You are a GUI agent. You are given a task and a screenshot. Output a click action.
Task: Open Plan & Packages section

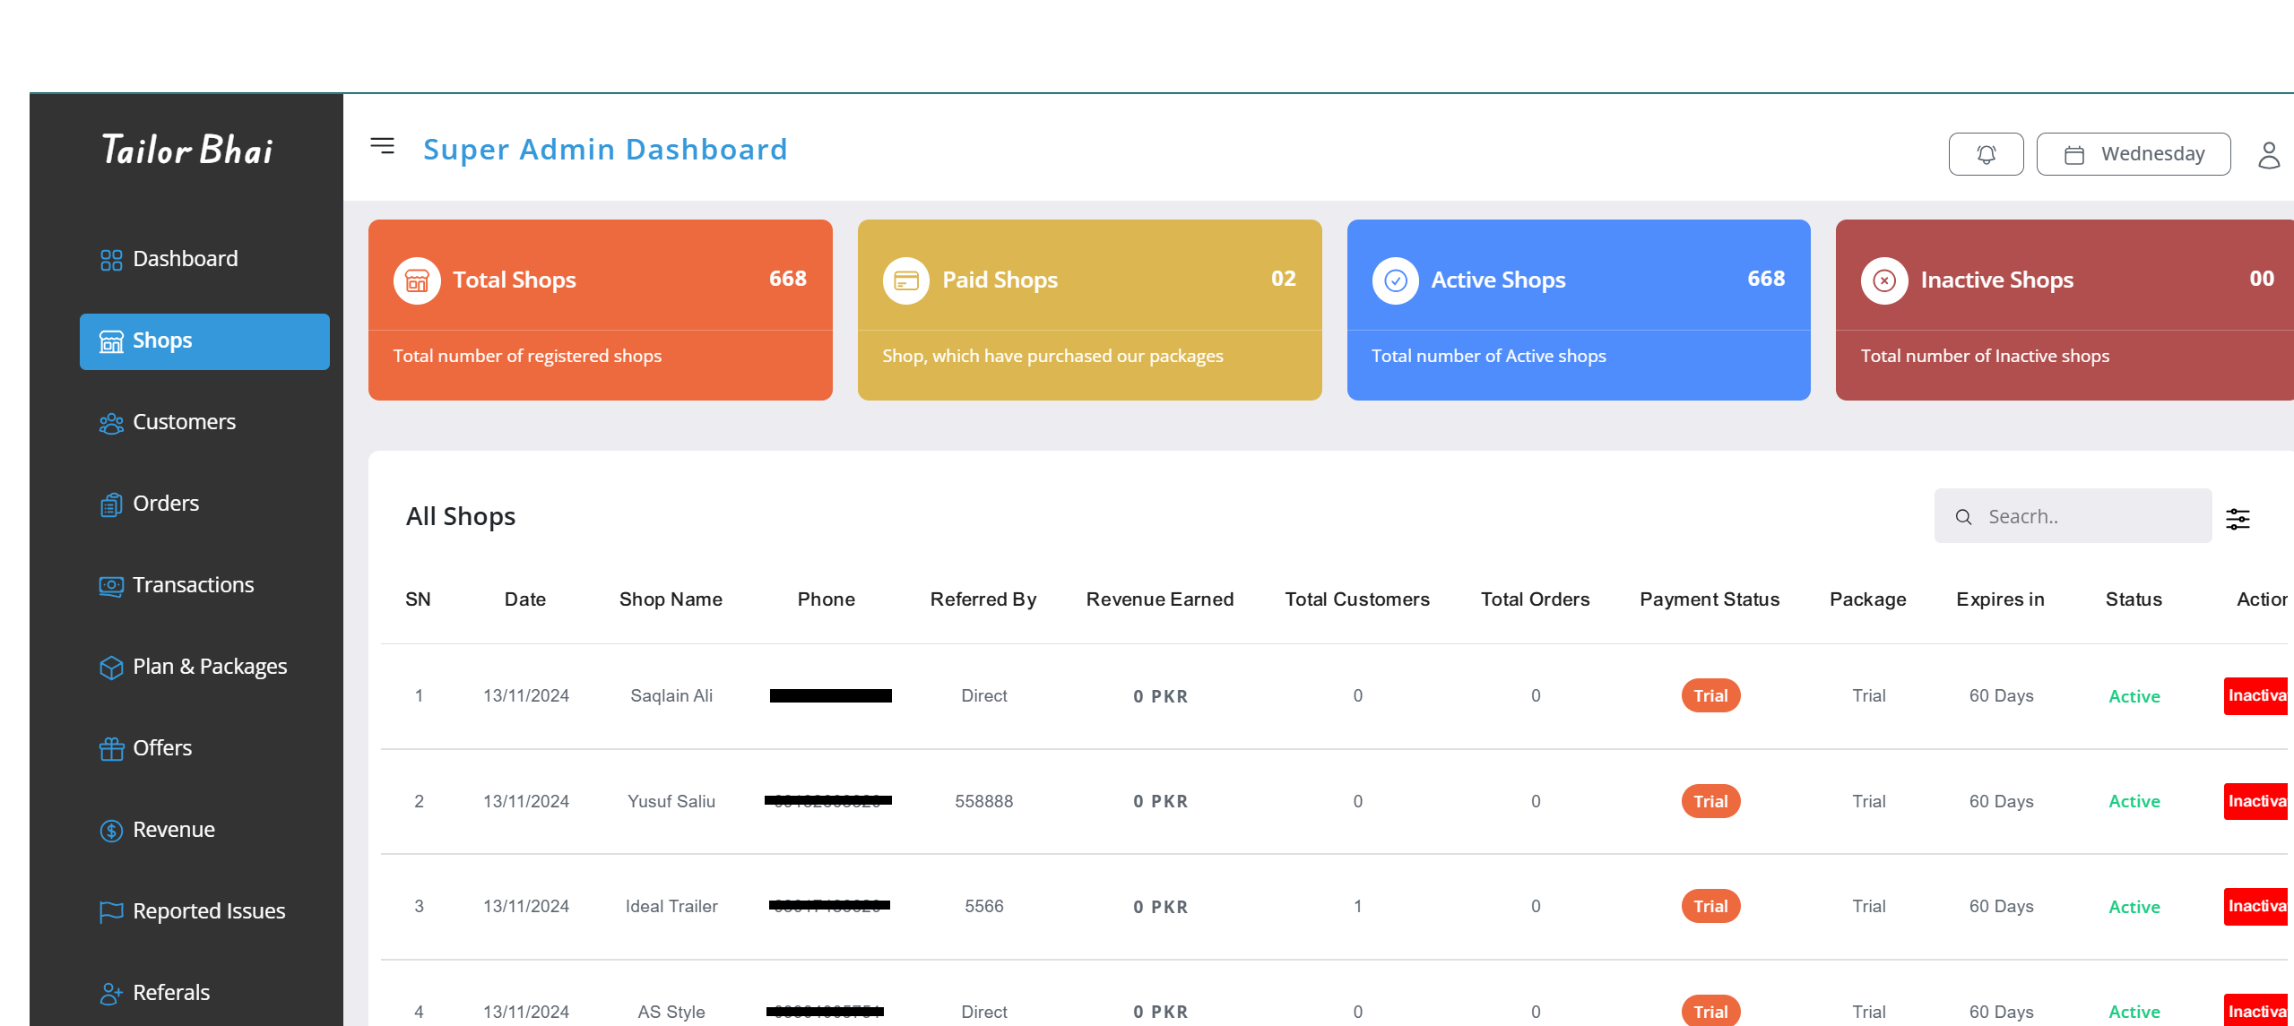209,667
